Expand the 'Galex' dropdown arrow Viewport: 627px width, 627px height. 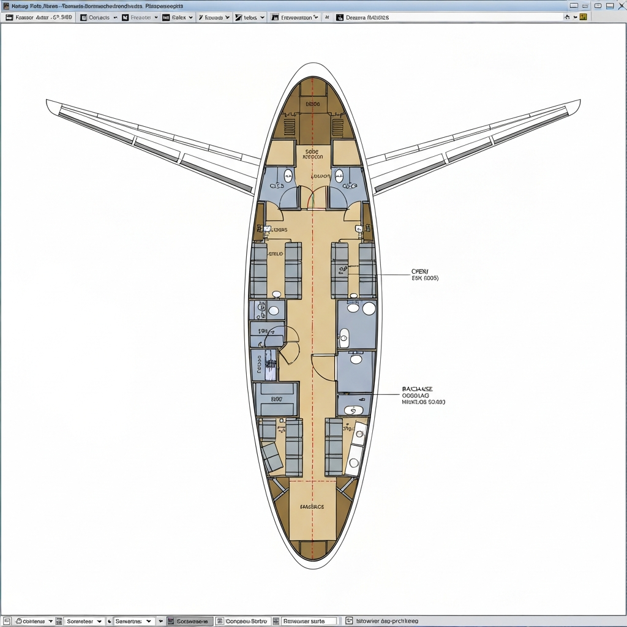coord(191,18)
